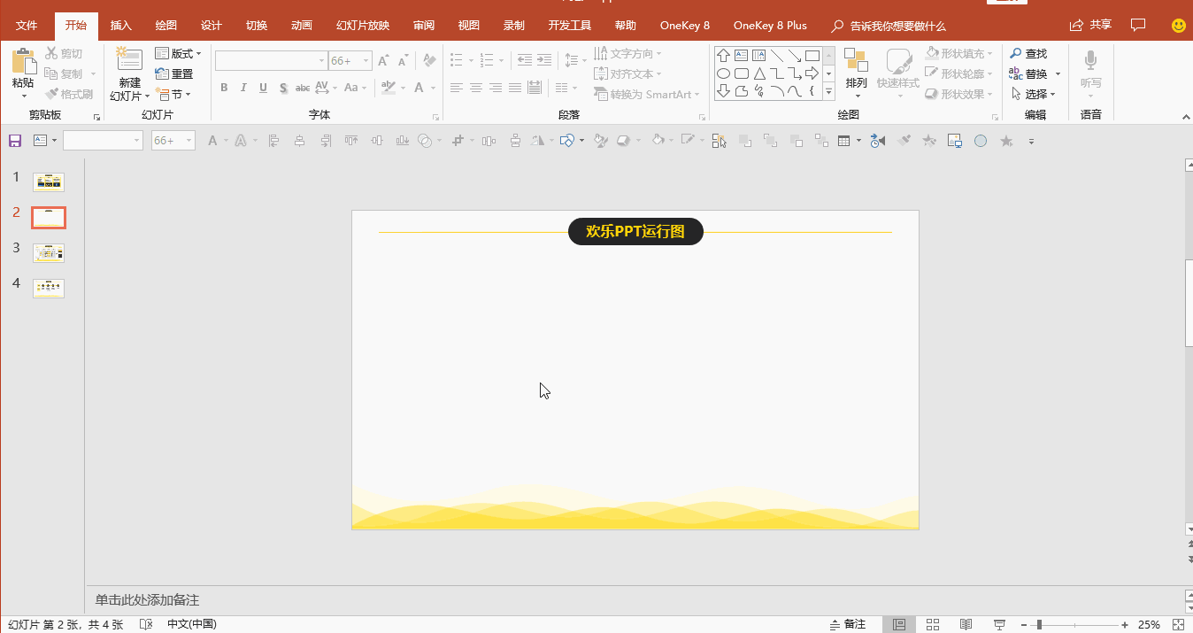Switch to the 插入 ribbon tab

[x=120, y=25]
